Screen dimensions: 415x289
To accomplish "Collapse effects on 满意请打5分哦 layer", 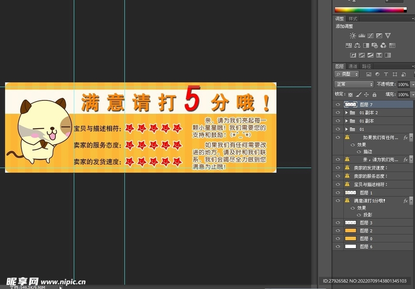I will (411, 200).
